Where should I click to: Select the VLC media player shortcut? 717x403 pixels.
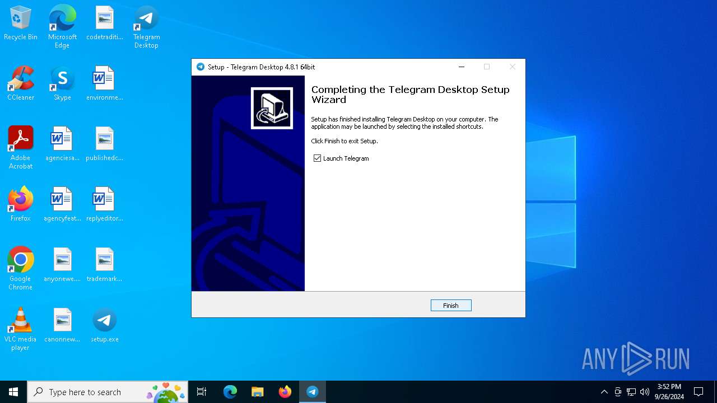[x=21, y=329]
